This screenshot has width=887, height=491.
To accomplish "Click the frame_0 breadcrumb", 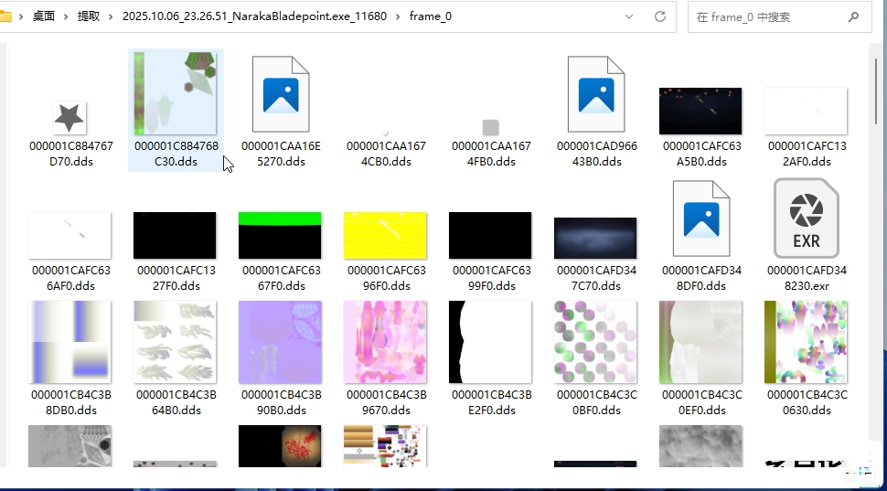I will tap(431, 16).
